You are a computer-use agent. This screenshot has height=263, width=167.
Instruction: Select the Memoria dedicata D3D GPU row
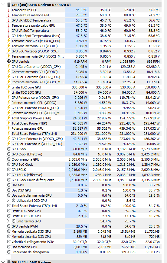pos(84,231)
